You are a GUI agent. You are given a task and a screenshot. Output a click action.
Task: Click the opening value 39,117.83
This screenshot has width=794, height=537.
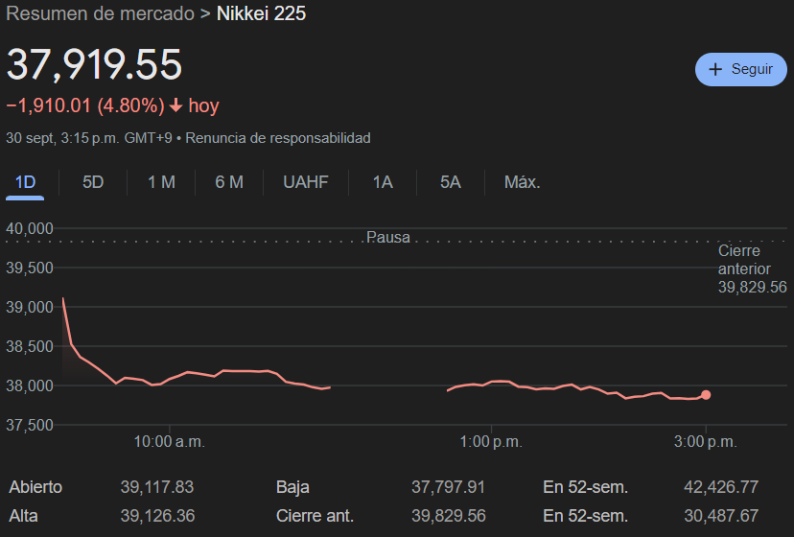(x=157, y=487)
